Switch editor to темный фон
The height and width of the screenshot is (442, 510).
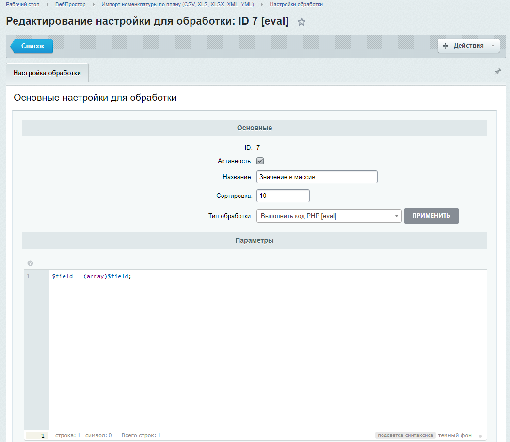(x=455, y=435)
